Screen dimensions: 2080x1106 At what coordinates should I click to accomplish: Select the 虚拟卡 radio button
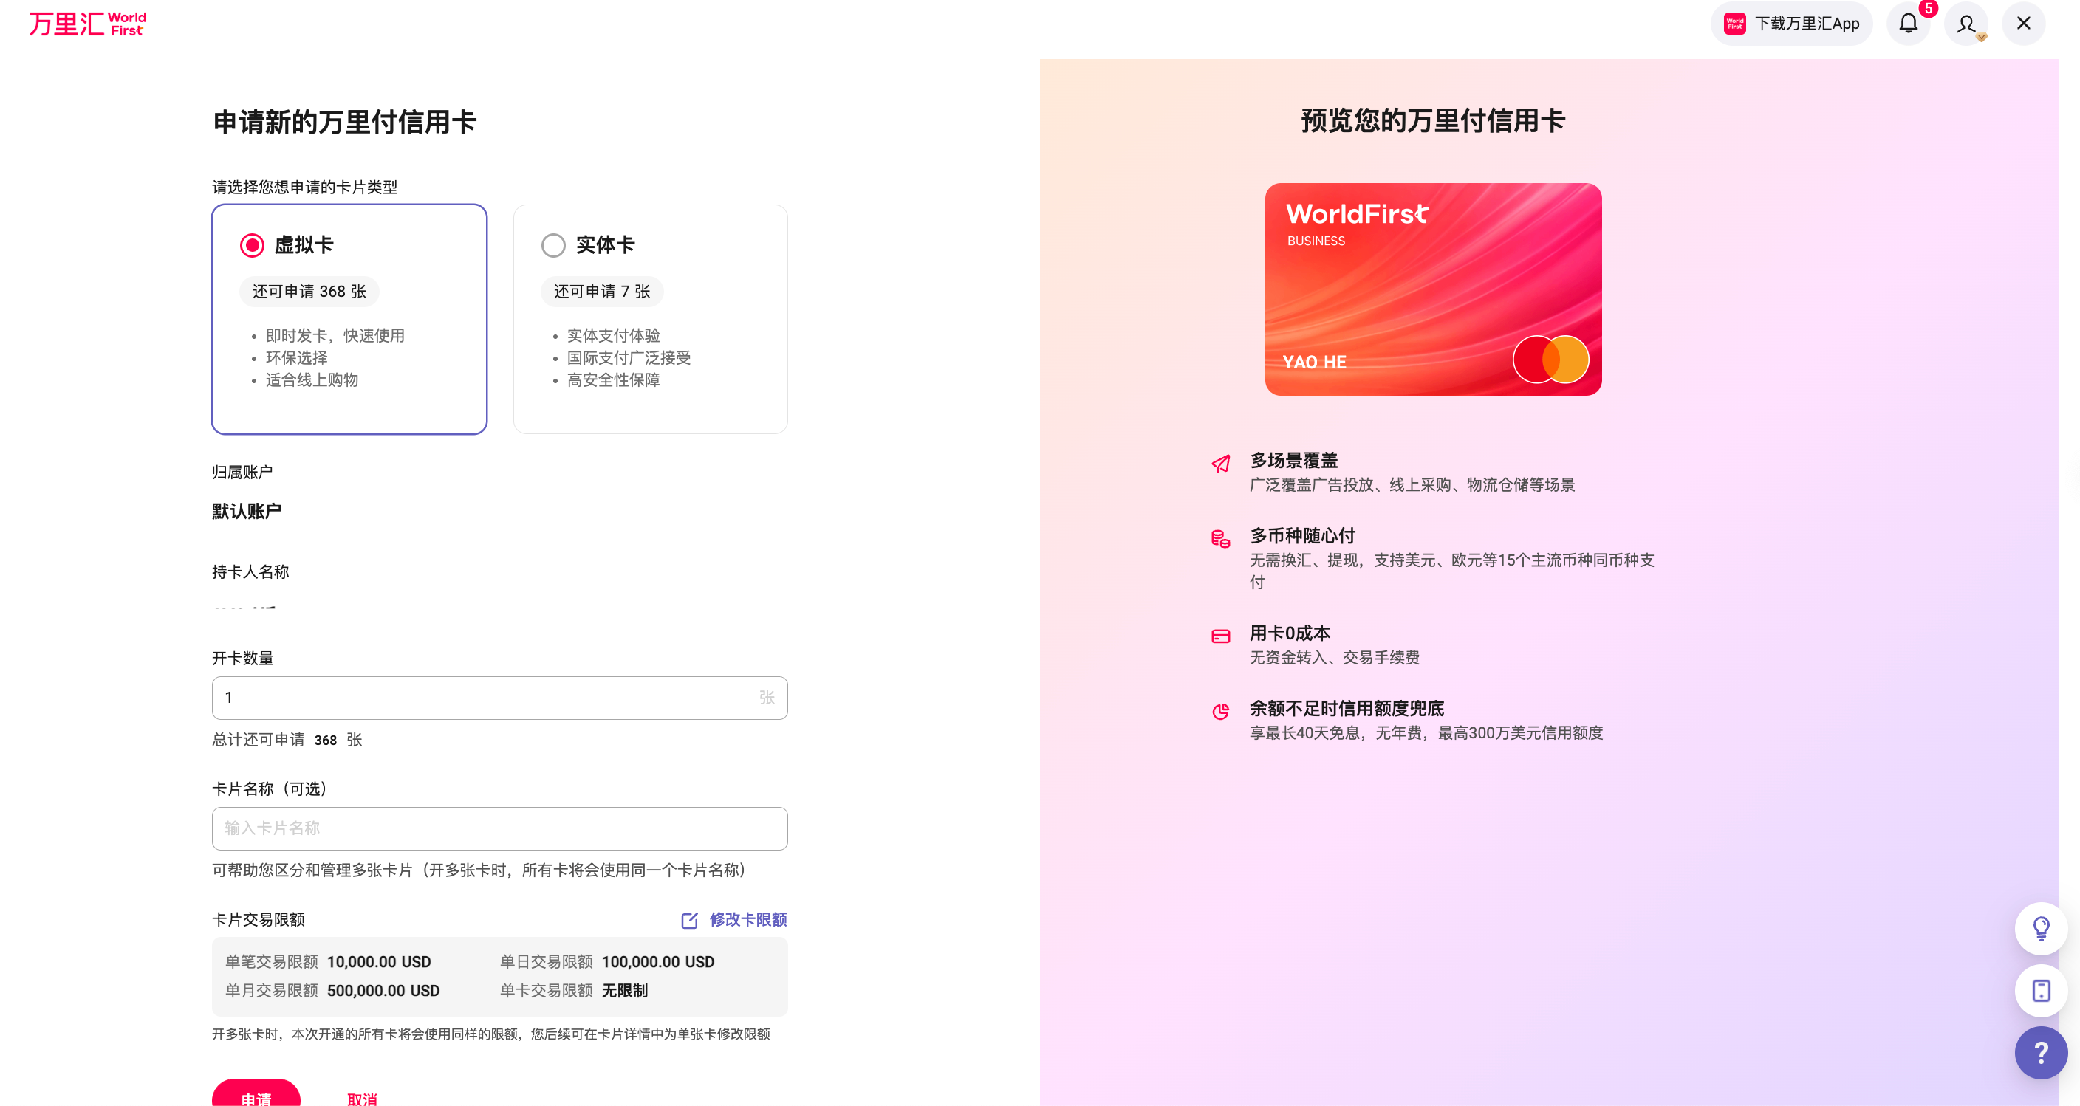click(252, 245)
